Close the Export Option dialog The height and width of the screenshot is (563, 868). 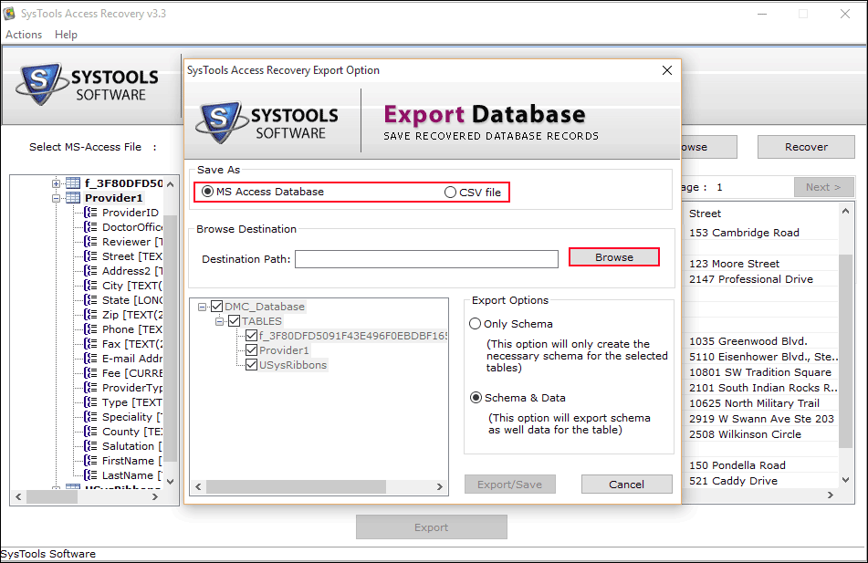tap(667, 70)
